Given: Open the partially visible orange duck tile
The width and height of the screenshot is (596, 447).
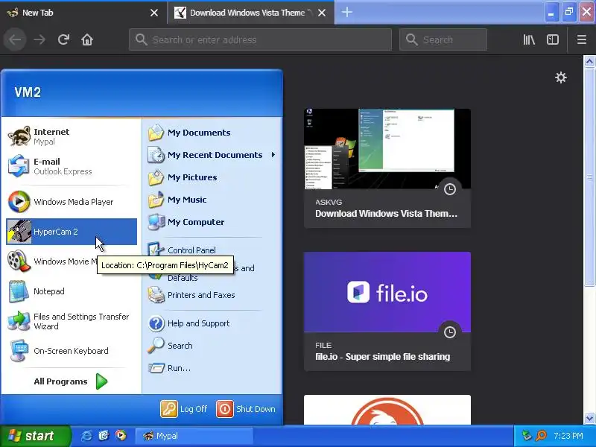Looking at the screenshot, I should 387,410.
